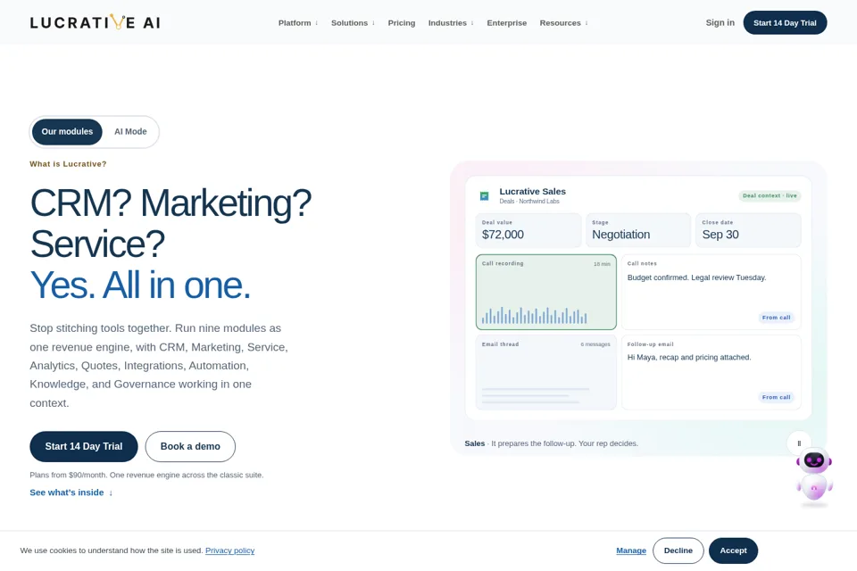Click From call tag in Follow-up email
The image size is (857, 571).
776,397
